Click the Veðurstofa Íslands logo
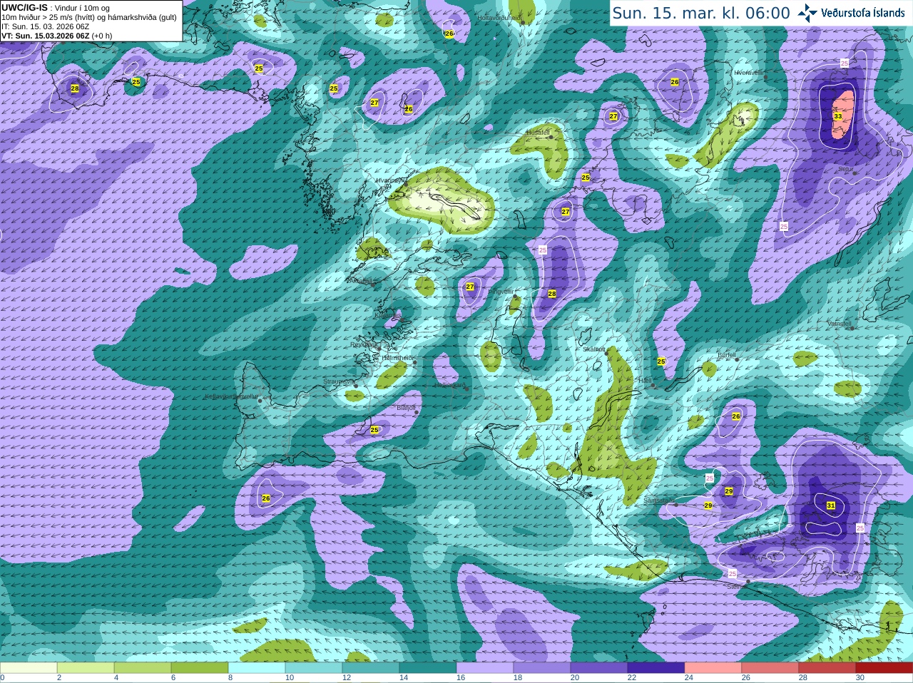 click(x=852, y=12)
